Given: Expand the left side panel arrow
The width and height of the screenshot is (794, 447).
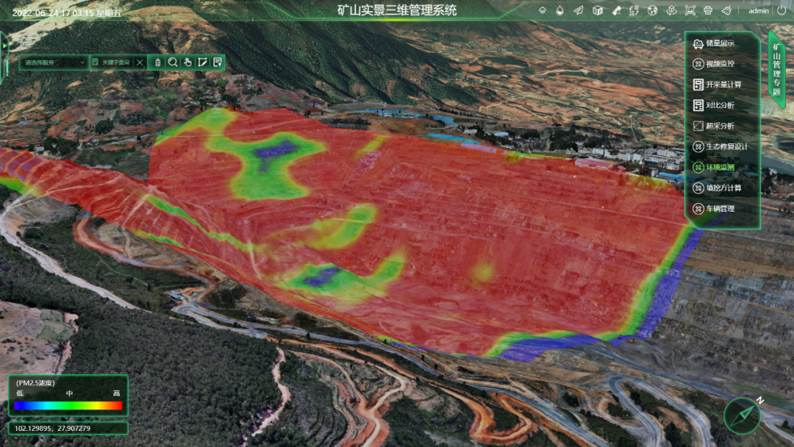Looking at the screenshot, I should [x=4, y=46].
